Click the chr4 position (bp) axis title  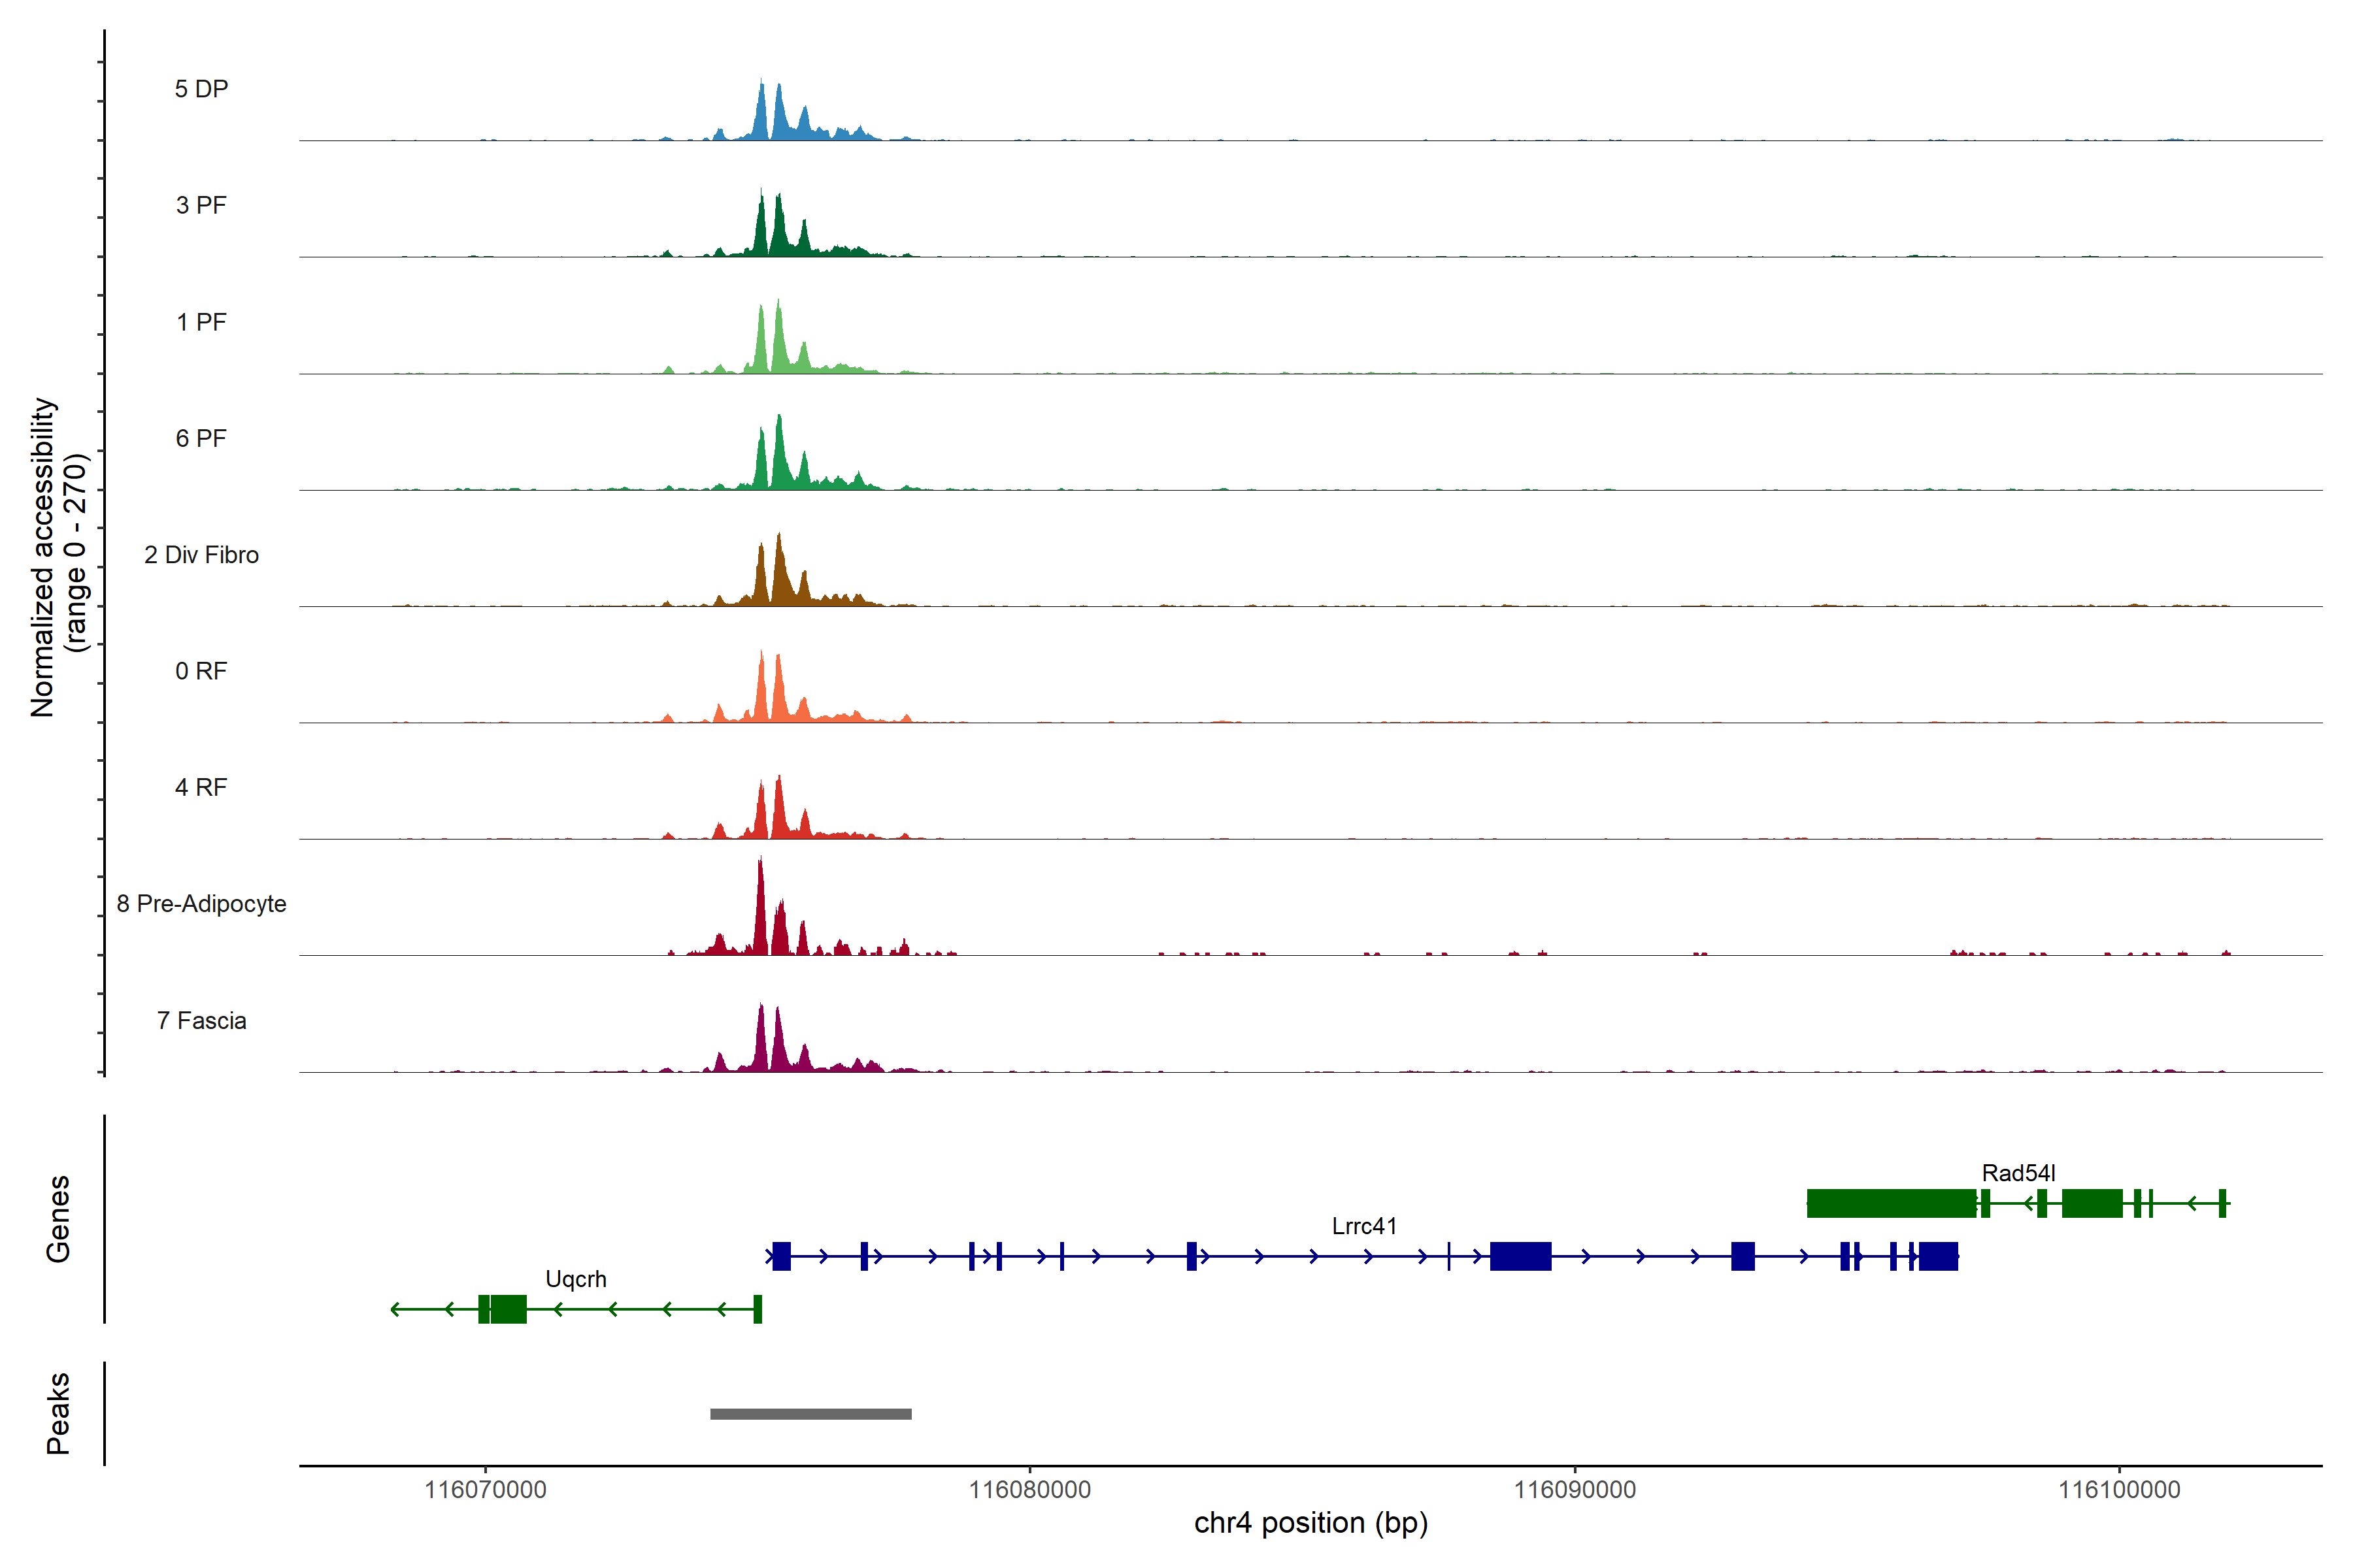coord(1310,1523)
